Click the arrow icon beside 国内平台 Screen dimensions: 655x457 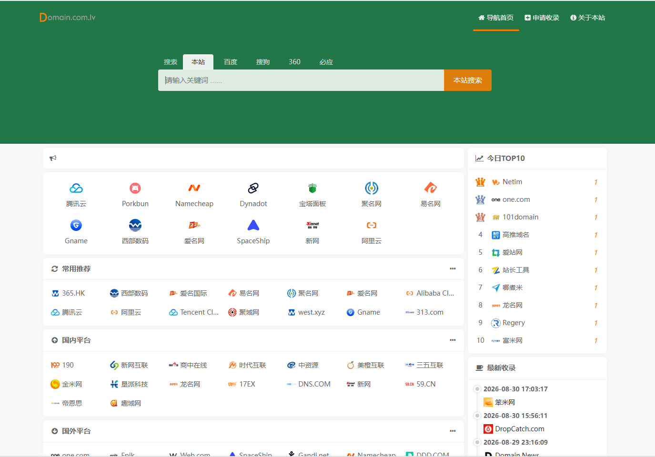pos(55,340)
